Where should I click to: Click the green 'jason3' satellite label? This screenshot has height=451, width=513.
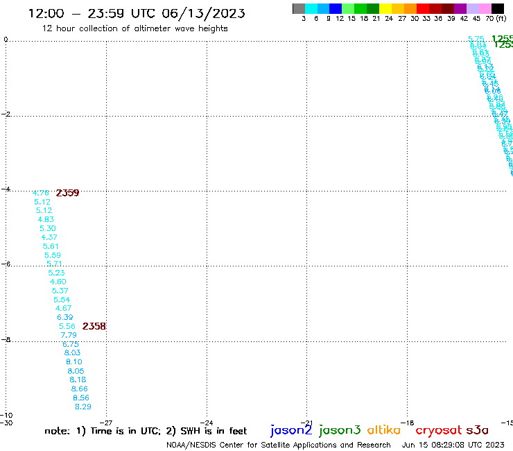[x=340, y=430]
